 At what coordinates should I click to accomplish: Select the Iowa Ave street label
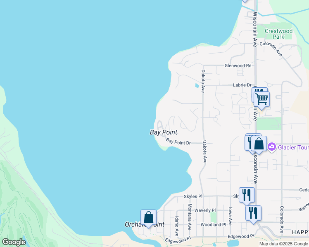tap(230, 217)
